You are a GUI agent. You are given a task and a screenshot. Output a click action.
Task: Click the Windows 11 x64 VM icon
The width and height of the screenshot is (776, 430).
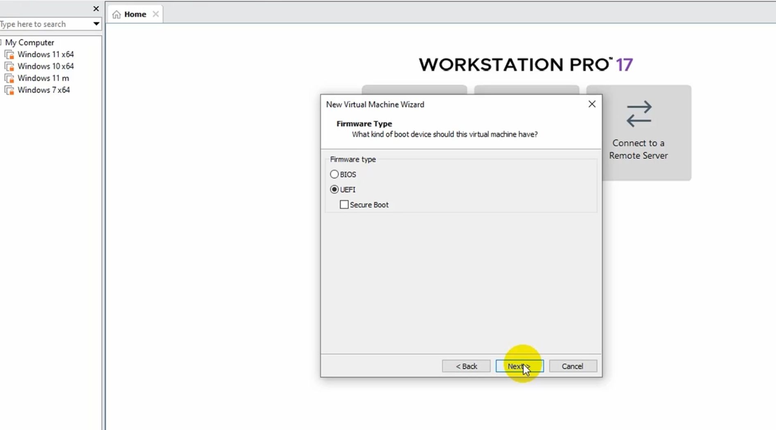coord(9,54)
